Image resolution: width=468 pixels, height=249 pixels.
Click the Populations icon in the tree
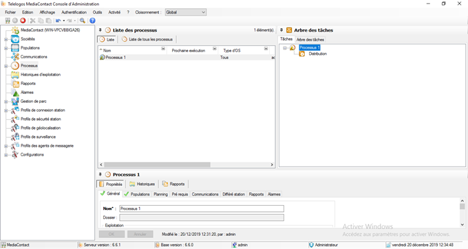coord(15,48)
